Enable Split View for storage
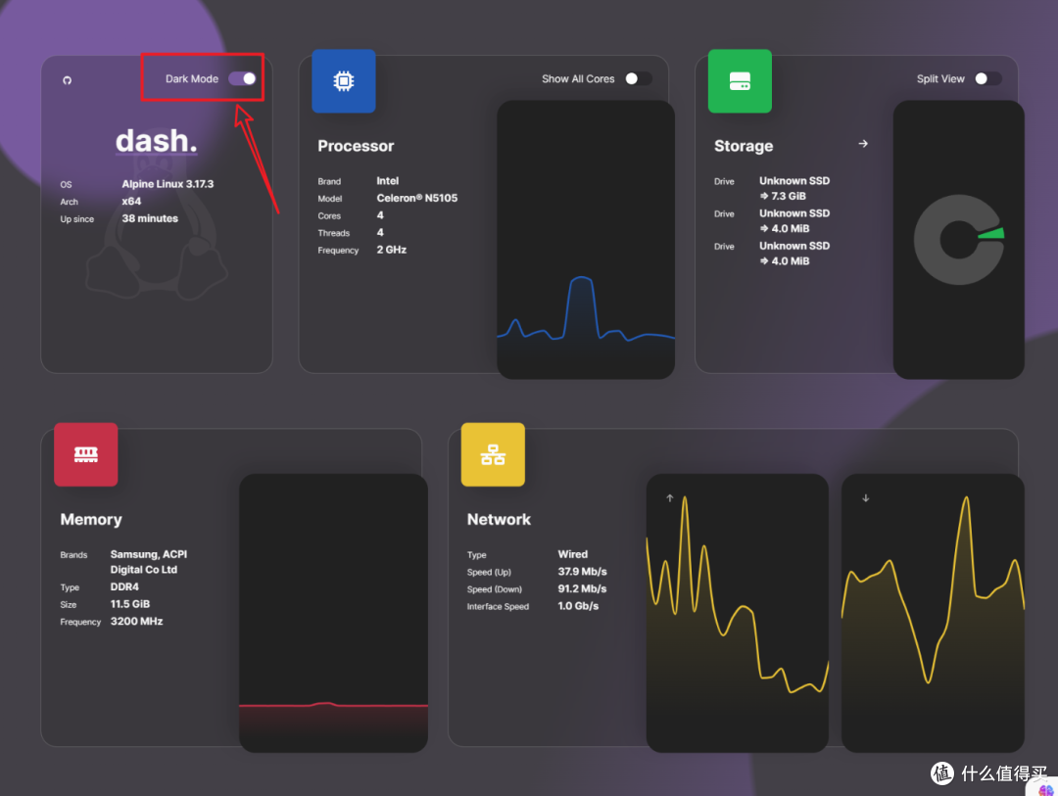This screenshot has width=1058, height=796. pyautogui.click(x=987, y=78)
